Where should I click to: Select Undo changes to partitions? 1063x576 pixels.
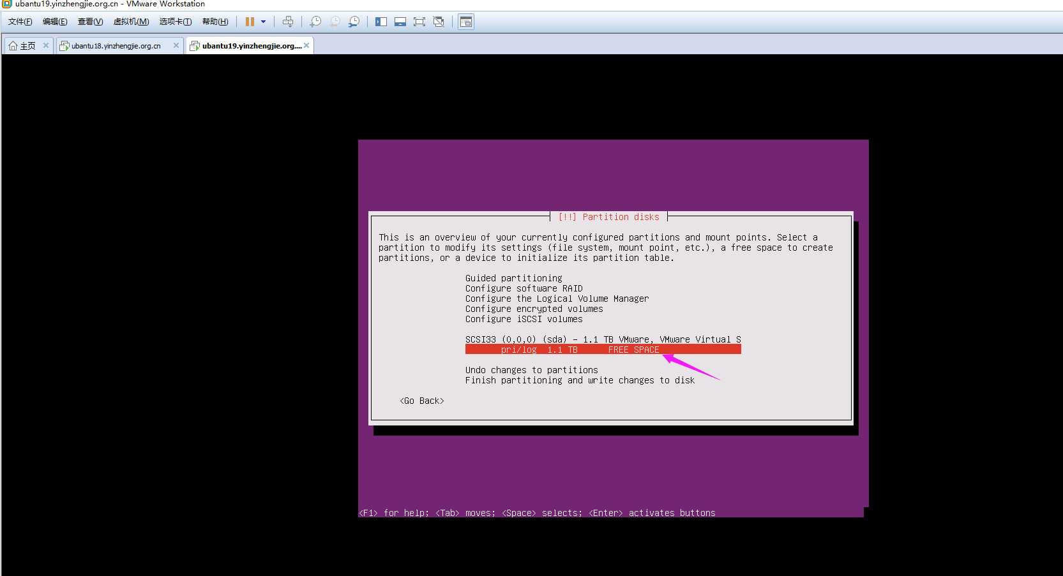click(532, 370)
